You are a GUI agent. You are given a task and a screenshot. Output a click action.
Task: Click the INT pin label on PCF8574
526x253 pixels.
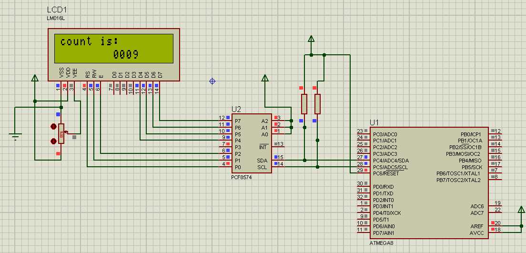click(263, 147)
